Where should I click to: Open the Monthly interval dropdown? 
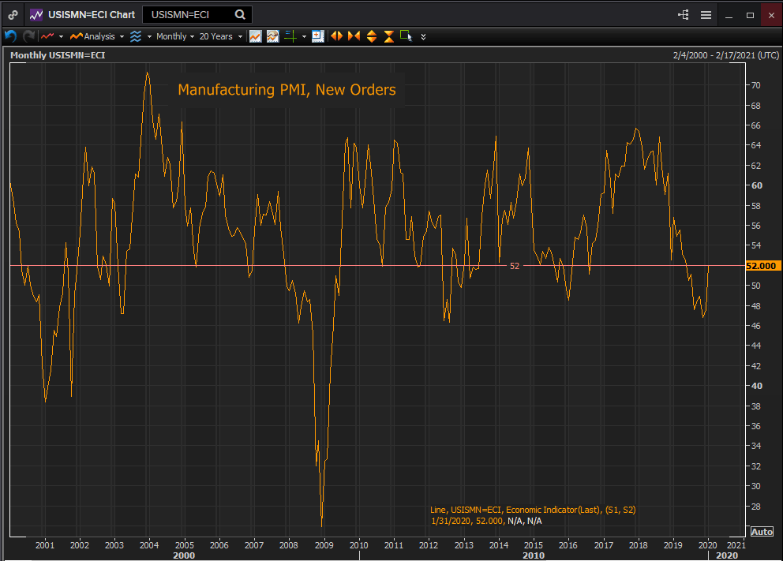pos(175,36)
